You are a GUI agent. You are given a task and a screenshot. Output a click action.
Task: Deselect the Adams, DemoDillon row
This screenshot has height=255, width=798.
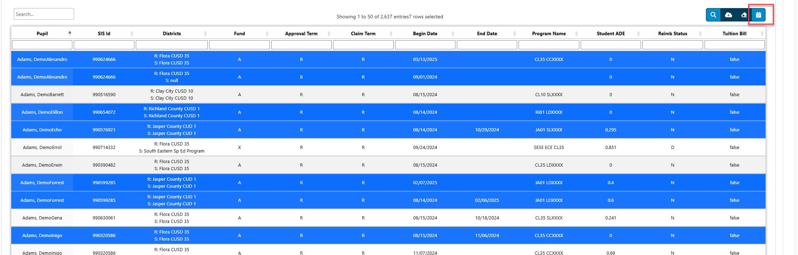tap(388, 112)
